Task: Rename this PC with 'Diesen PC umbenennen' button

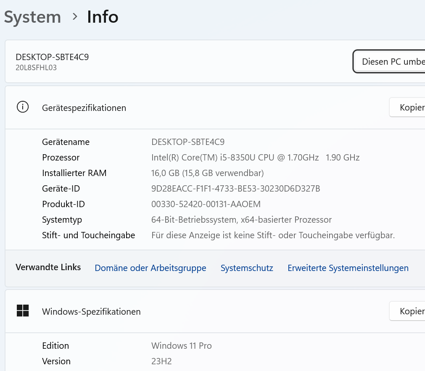Action: 389,61
